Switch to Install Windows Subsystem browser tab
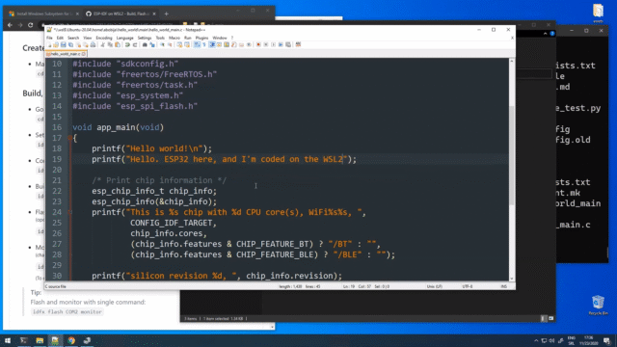The width and height of the screenshot is (617, 347). pos(44,13)
